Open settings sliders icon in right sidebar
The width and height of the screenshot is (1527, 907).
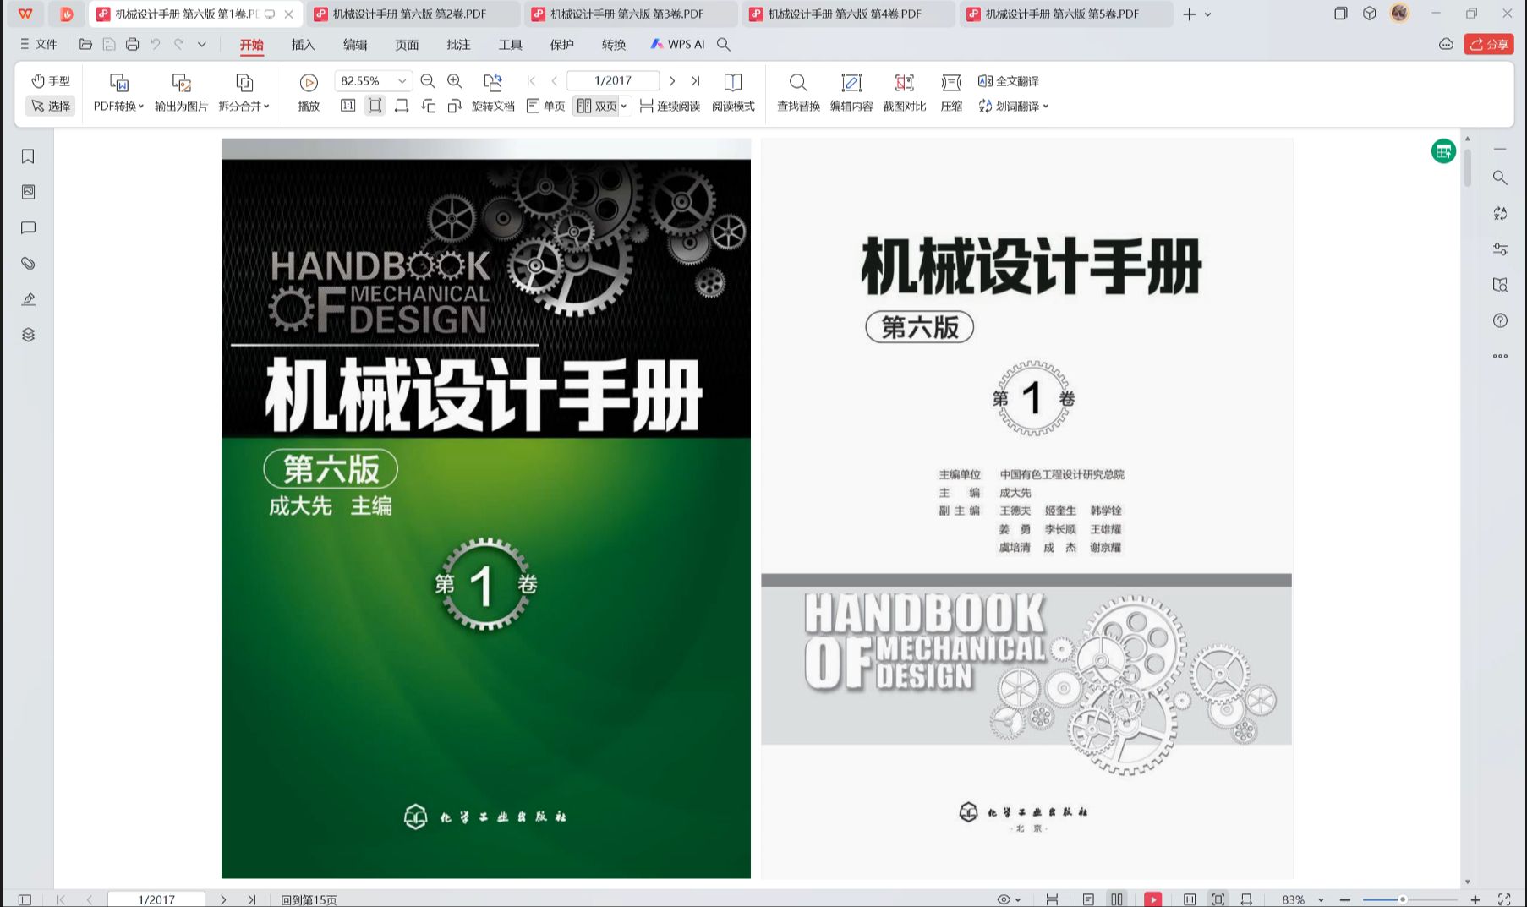coord(1500,249)
